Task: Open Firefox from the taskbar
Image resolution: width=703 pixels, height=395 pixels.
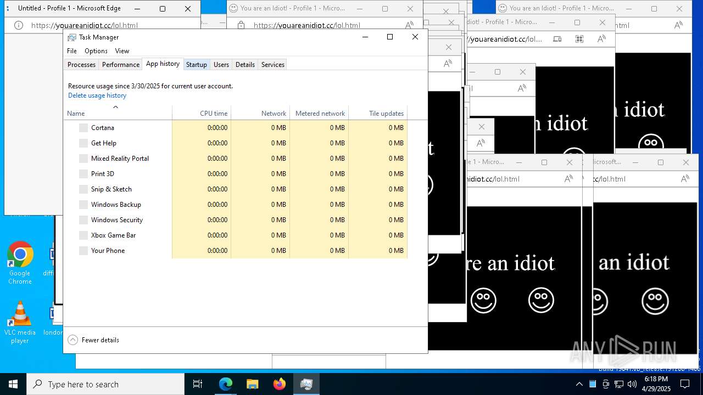Action: pos(279,384)
